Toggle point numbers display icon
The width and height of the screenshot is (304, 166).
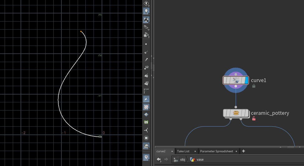[x=146, y=67]
